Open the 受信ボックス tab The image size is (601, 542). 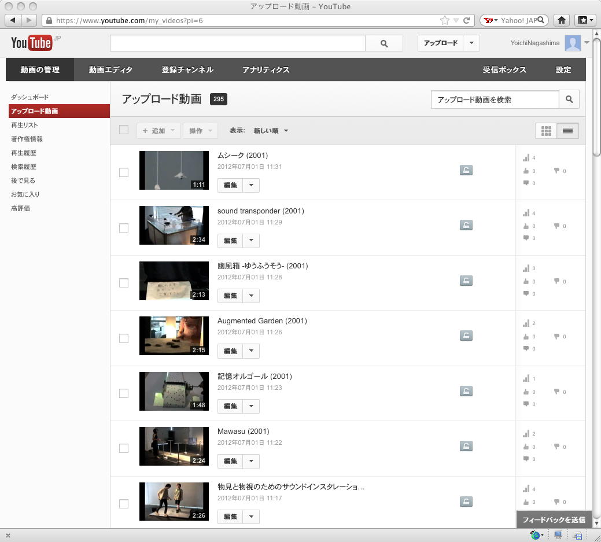pyautogui.click(x=504, y=70)
